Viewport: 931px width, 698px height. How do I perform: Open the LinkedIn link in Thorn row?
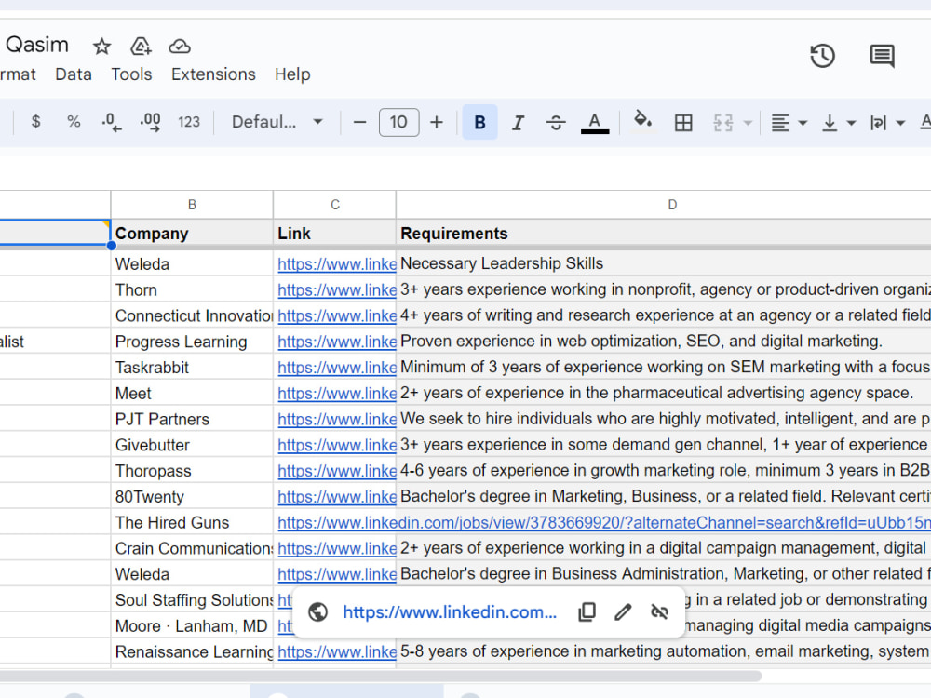(x=337, y=290)
